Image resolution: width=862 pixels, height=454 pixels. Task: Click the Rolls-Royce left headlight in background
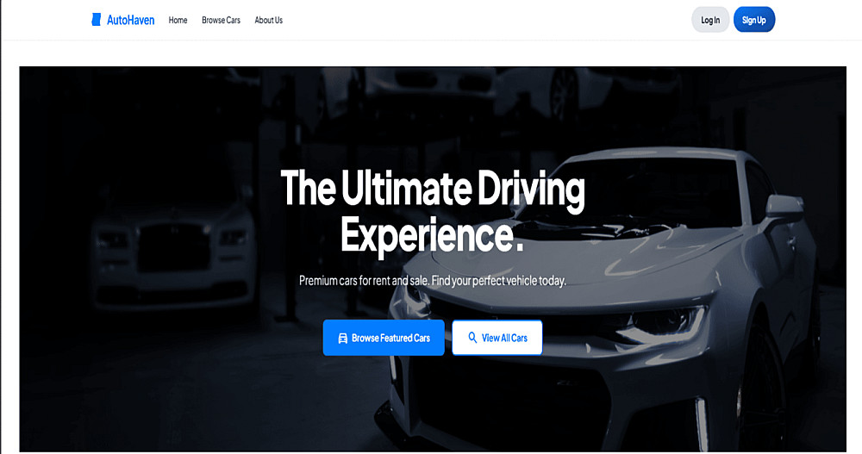click(111, 239)
